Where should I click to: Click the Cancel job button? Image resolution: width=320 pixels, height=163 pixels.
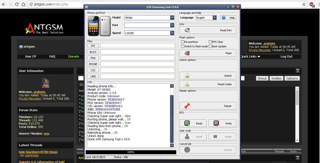(208, 150)
